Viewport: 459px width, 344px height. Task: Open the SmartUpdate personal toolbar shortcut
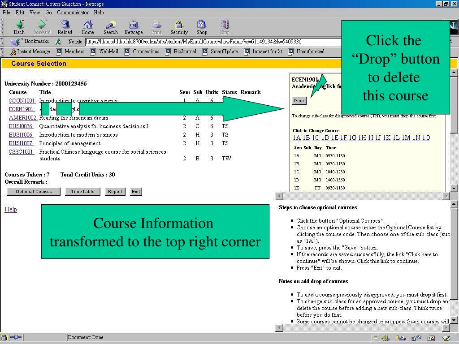click(220, 52)
